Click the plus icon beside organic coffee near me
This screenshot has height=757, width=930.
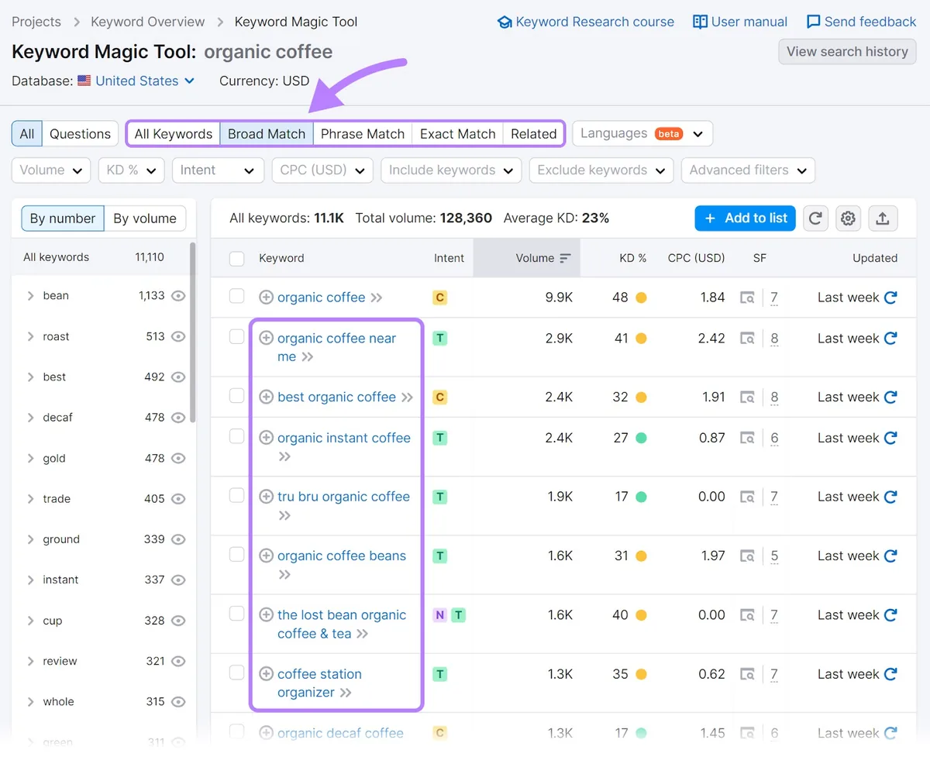[266, 338]
